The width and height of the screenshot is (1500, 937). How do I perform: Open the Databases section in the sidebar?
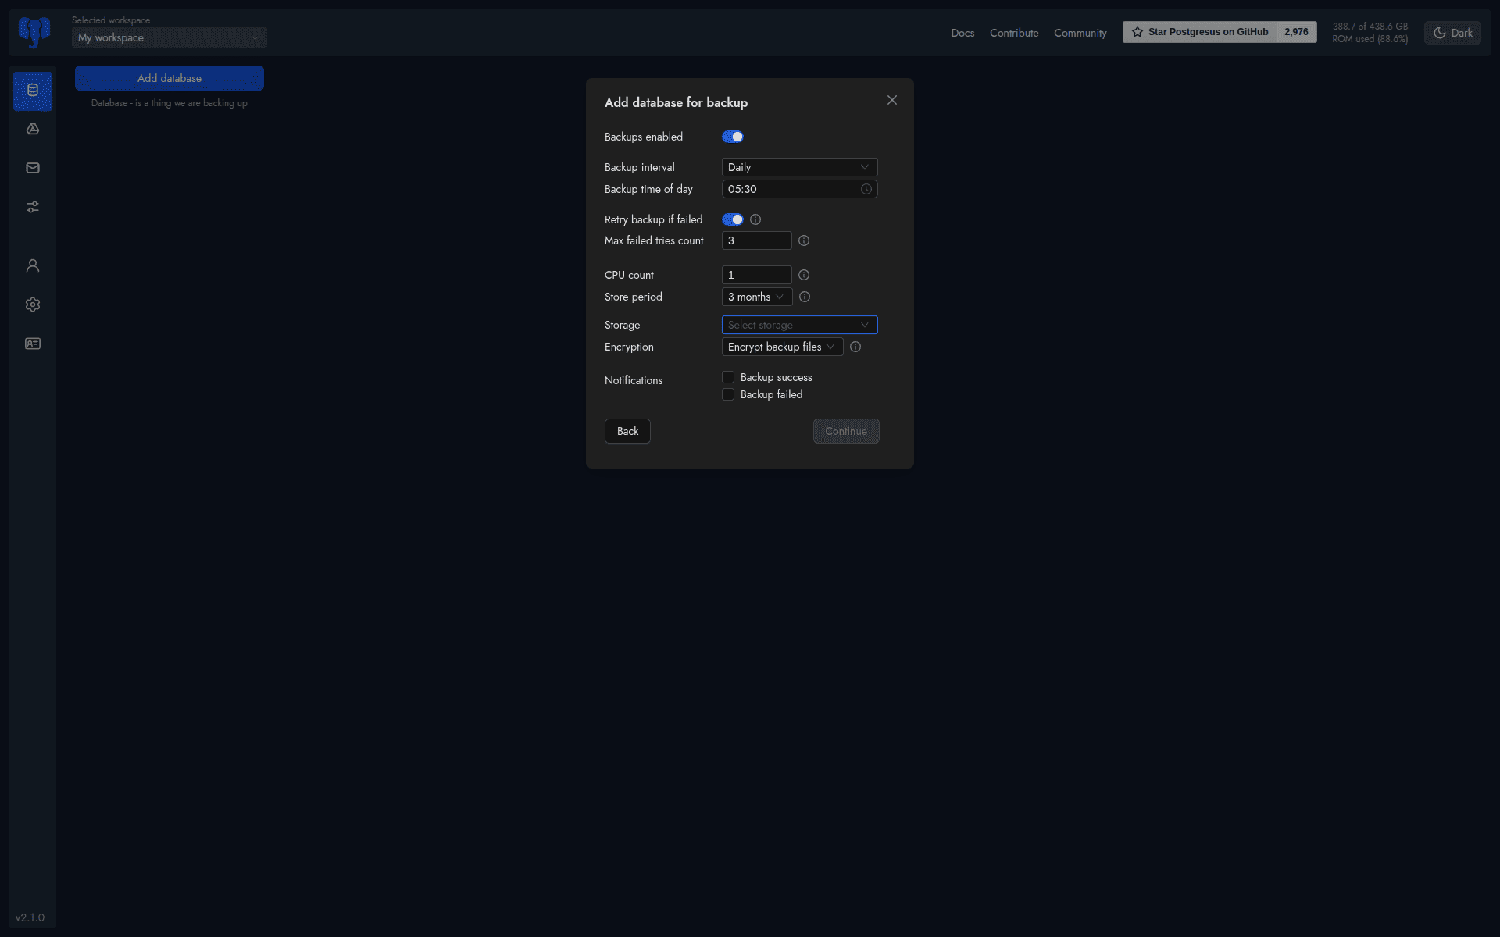[33, 91]
